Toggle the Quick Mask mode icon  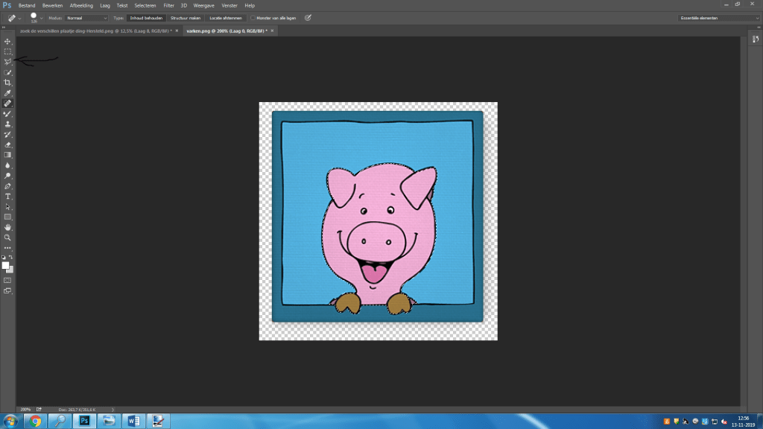(7, 280)
